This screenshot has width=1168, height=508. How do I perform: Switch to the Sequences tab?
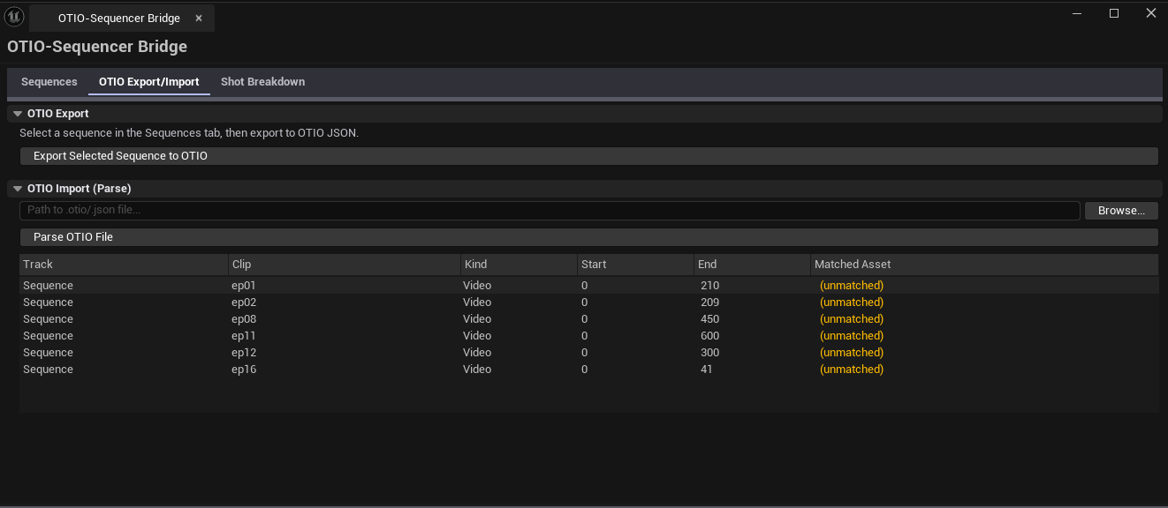click(49, 82)
